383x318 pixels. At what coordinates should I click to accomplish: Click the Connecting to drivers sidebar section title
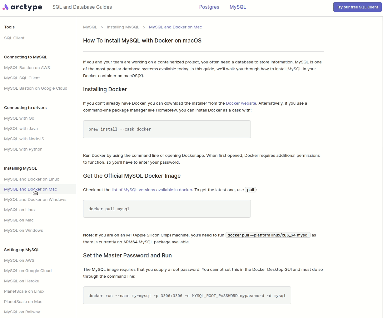pyautogui.click(x=25, y=107)
